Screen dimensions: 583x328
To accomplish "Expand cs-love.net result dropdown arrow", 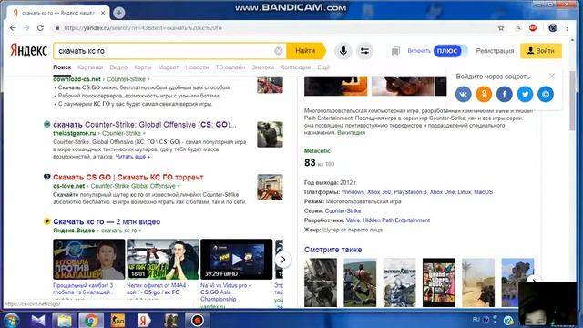I will click(179, 186).
